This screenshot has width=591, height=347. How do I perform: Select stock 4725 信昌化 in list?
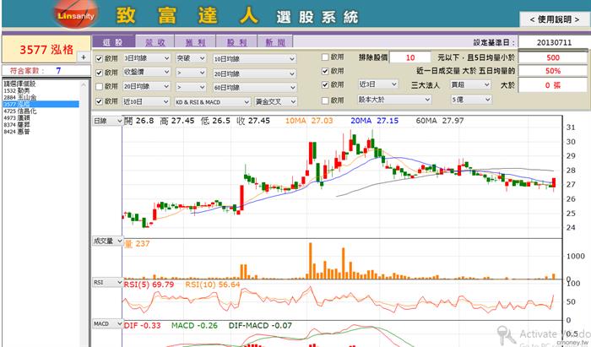pos(41,111)
